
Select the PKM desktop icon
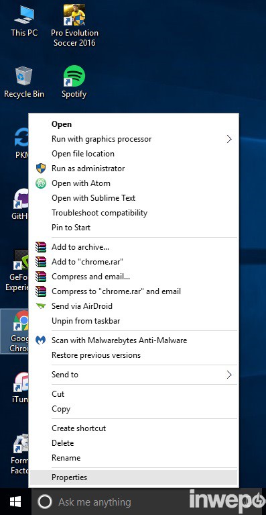21,143
